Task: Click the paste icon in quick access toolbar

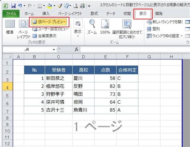Action: (x=66, y=6)
